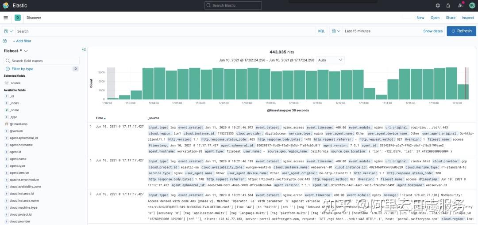The image size is (478, 225).
Task: Click the filter options icon beside Add filter
Action: pyautogui.click(x=4, y=41)
